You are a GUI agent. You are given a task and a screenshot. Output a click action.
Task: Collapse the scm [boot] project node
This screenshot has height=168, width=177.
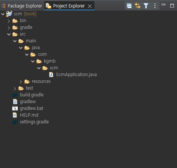[3, 14]
